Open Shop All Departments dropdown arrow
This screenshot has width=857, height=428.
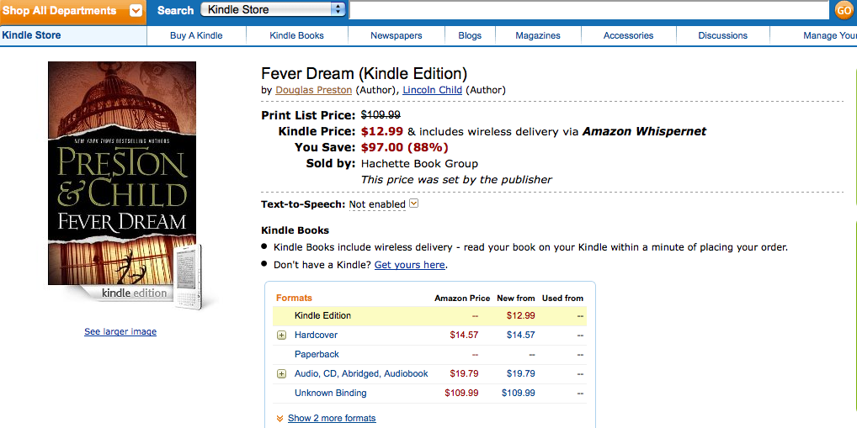click(x=136, y=11)
